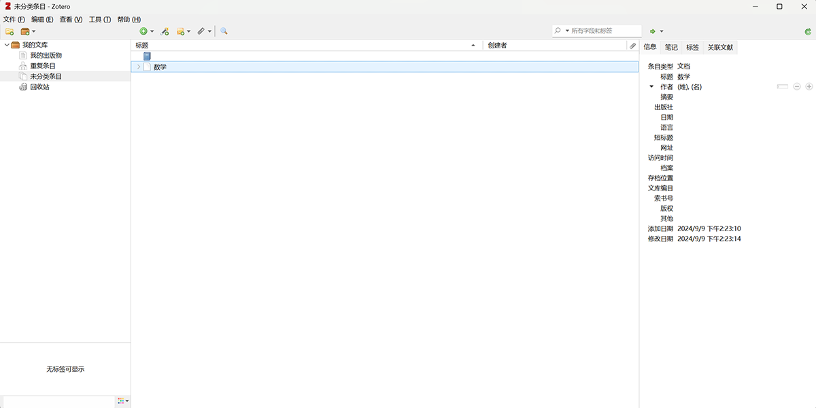Click the plus button to add an author

(x=809, y=86)
